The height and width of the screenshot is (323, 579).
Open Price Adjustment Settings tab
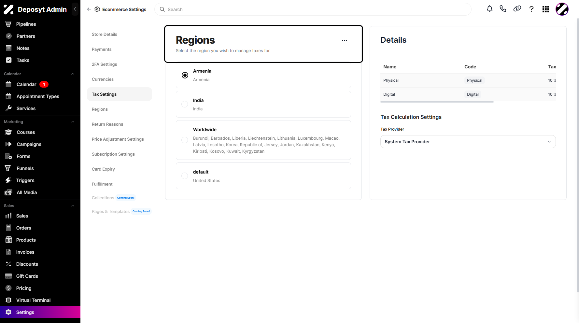[x=118, y=139]
